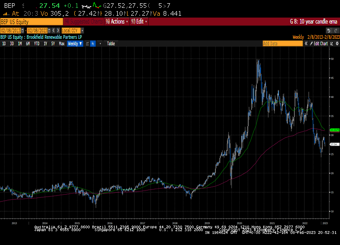
Task: Open Suggested Charts
Action: (x=84, y=21)
